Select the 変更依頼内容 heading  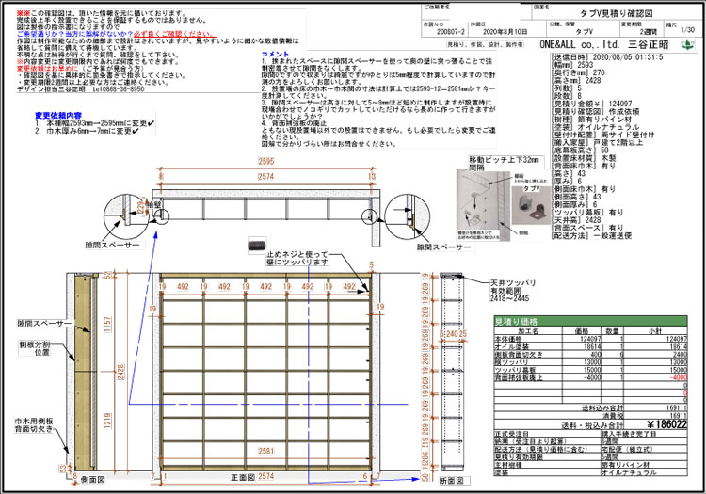[58, 116]
